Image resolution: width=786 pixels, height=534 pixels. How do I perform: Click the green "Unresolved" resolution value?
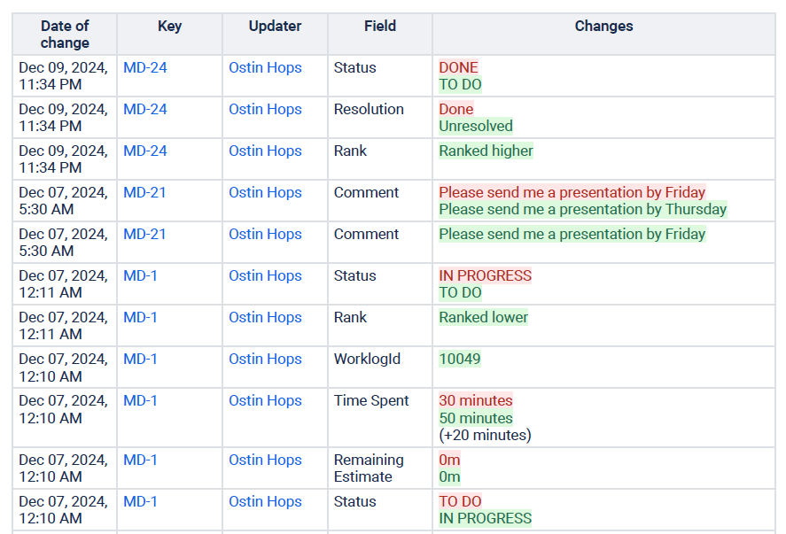coord(476,126)
